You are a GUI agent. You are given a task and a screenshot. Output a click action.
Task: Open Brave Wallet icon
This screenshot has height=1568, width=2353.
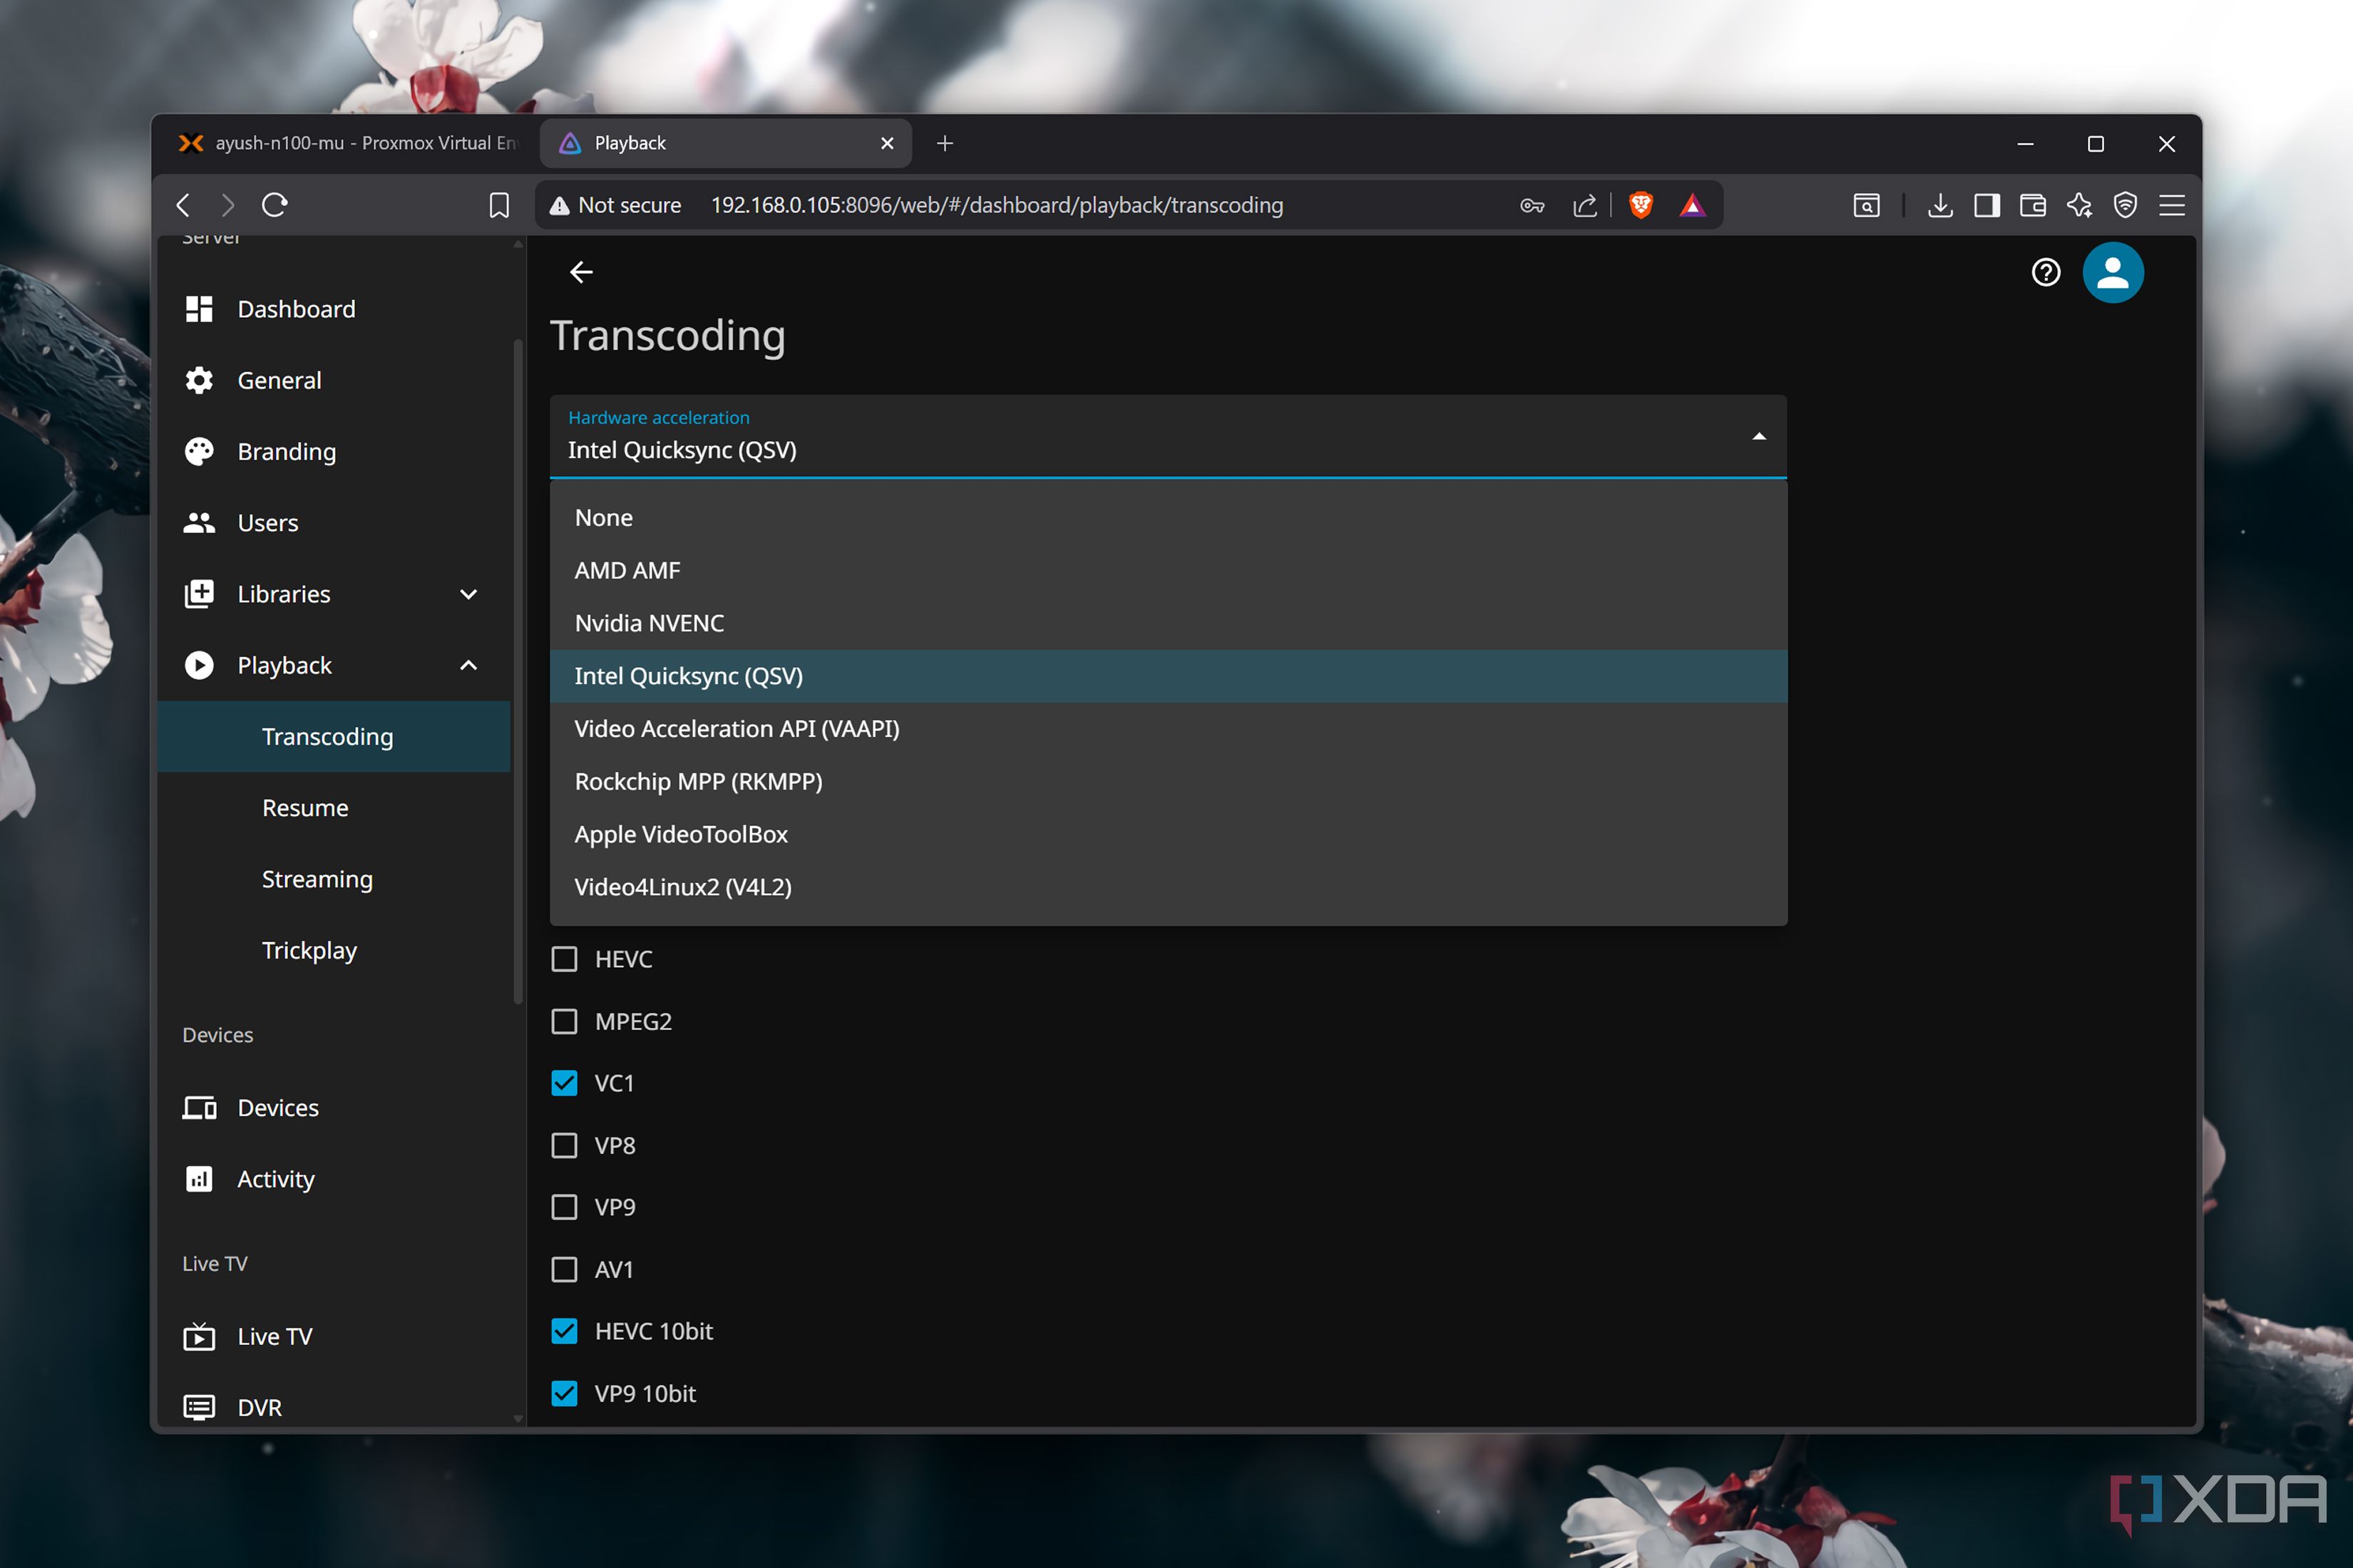(2033, 205)
